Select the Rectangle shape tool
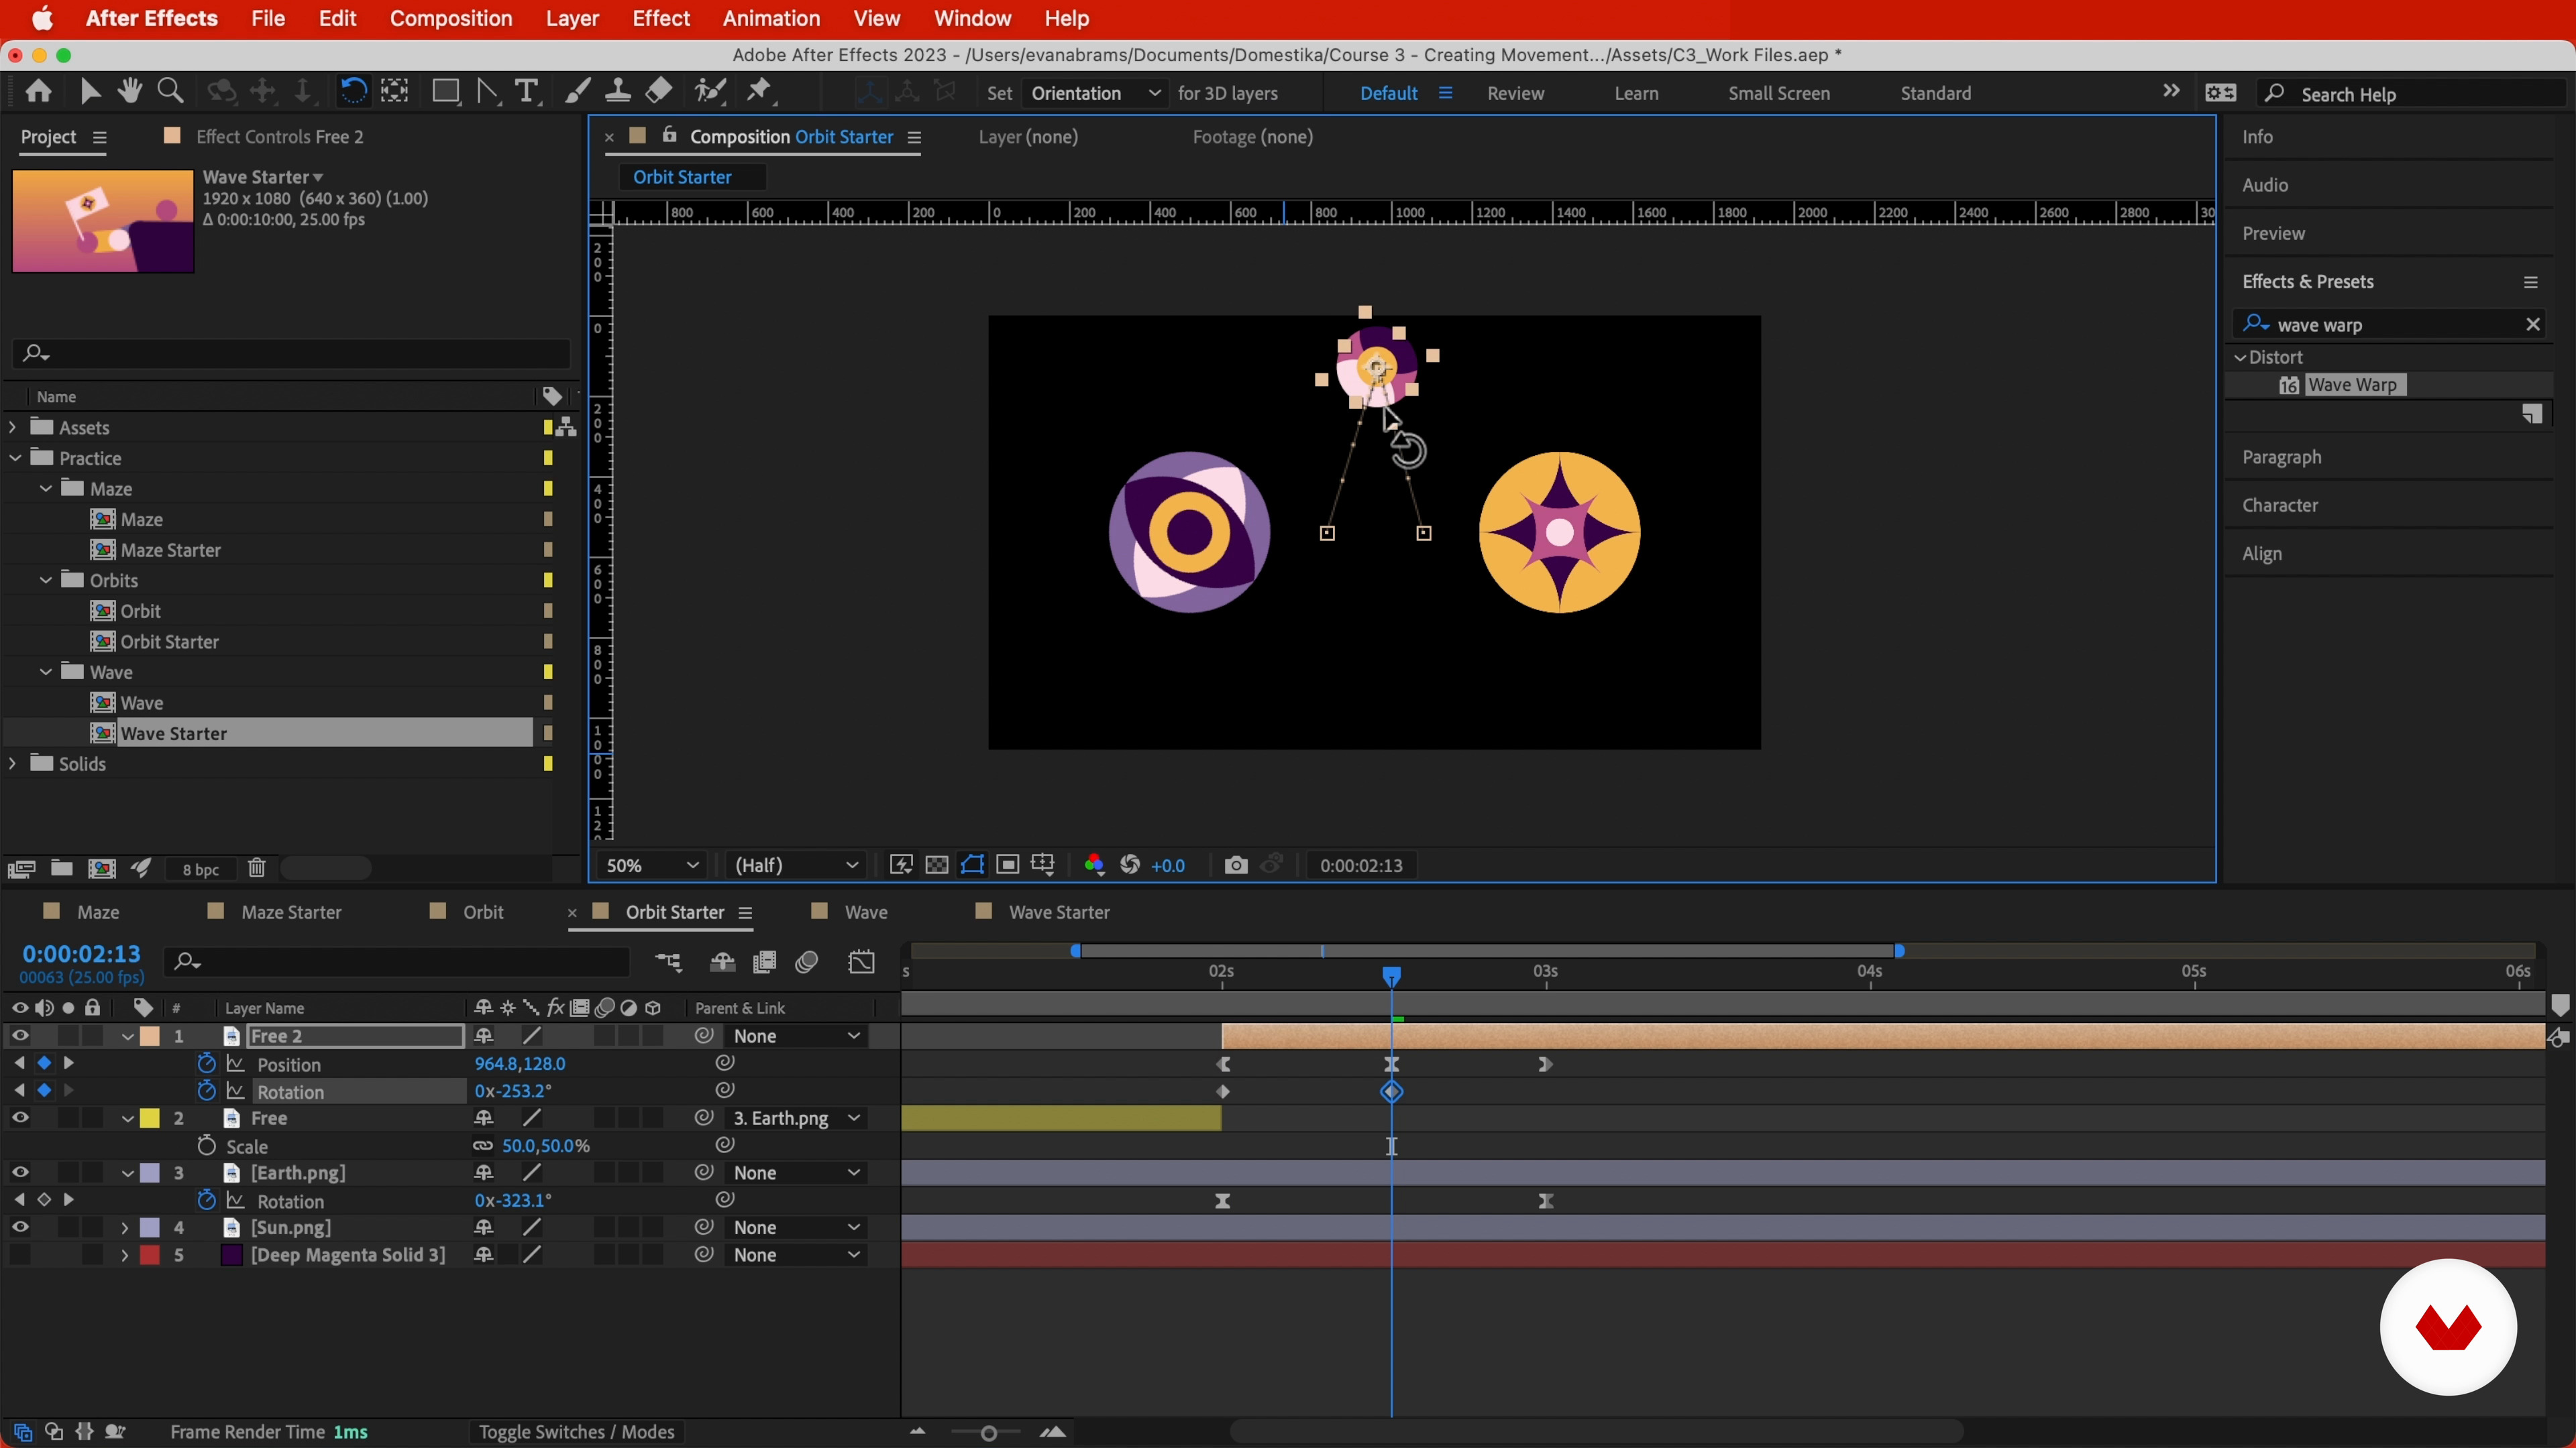Image resolution: width=2576 pixels, height=1448 pixels. (x=445, y=92)
